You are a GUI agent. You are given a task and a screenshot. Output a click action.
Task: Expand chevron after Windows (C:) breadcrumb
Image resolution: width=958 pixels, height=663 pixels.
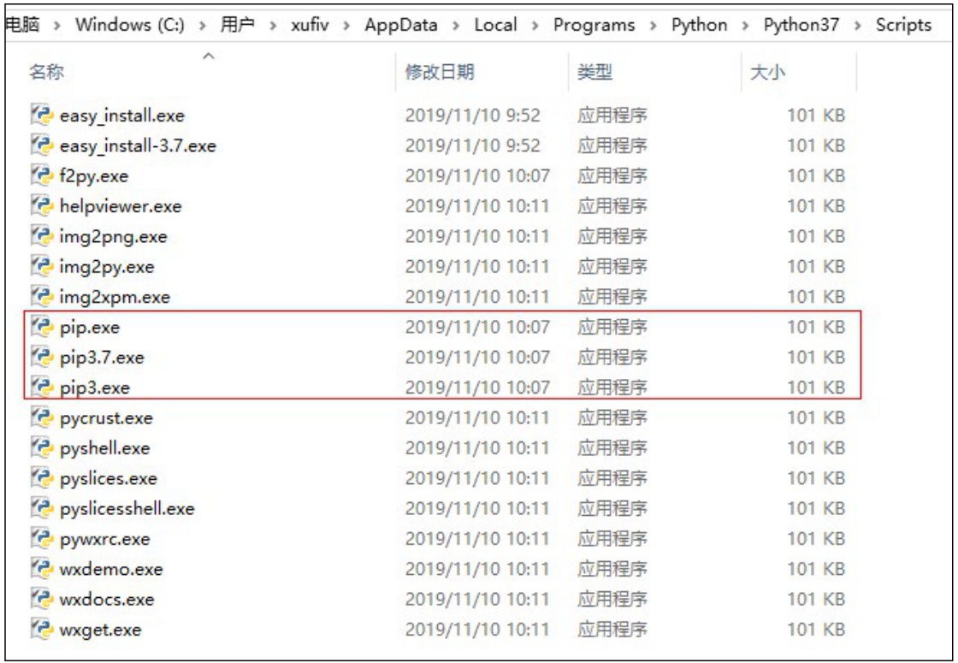[202, 26]
